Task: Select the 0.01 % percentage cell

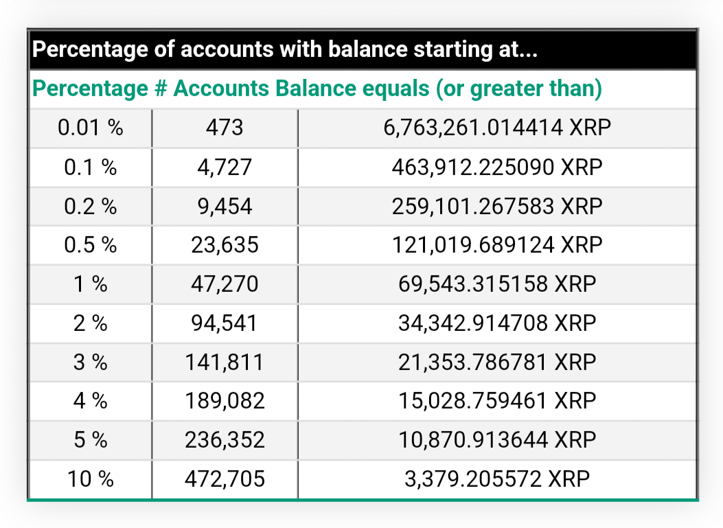Action: 90,128
